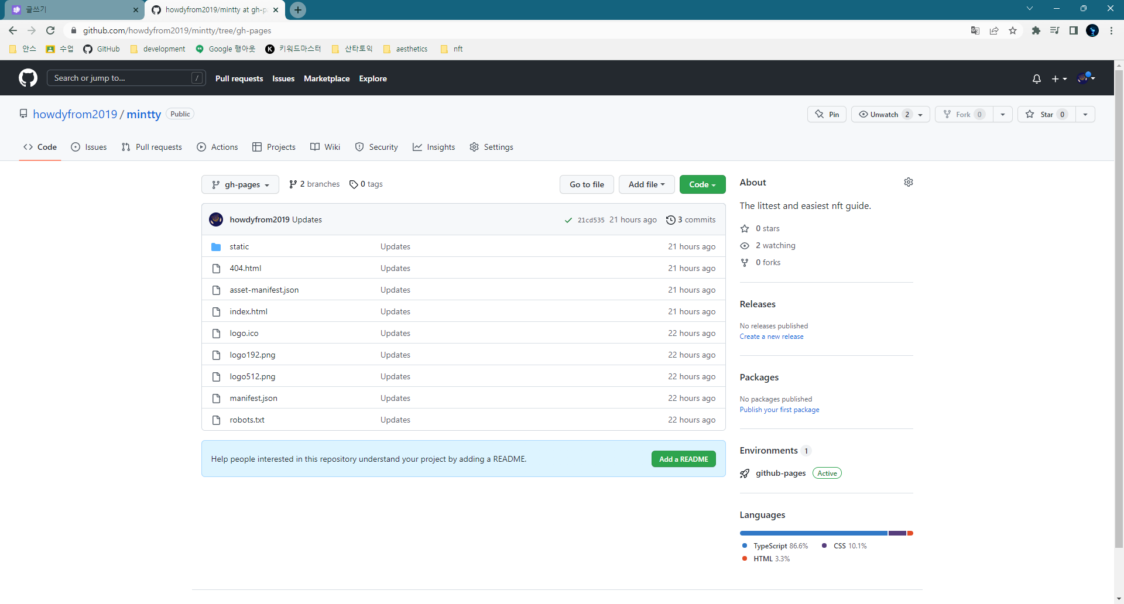
Task: Open commit 21cd535
Action: [591, 220]
